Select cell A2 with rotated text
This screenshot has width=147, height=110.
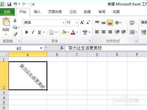(28, 76)
